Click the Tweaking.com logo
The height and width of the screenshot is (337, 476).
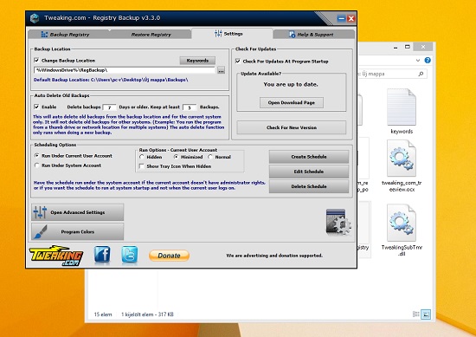pos(56,256)
